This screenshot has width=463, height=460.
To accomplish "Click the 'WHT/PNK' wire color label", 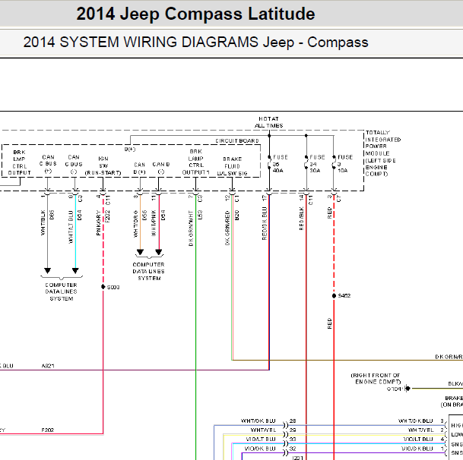I will [x=154, y=223].
